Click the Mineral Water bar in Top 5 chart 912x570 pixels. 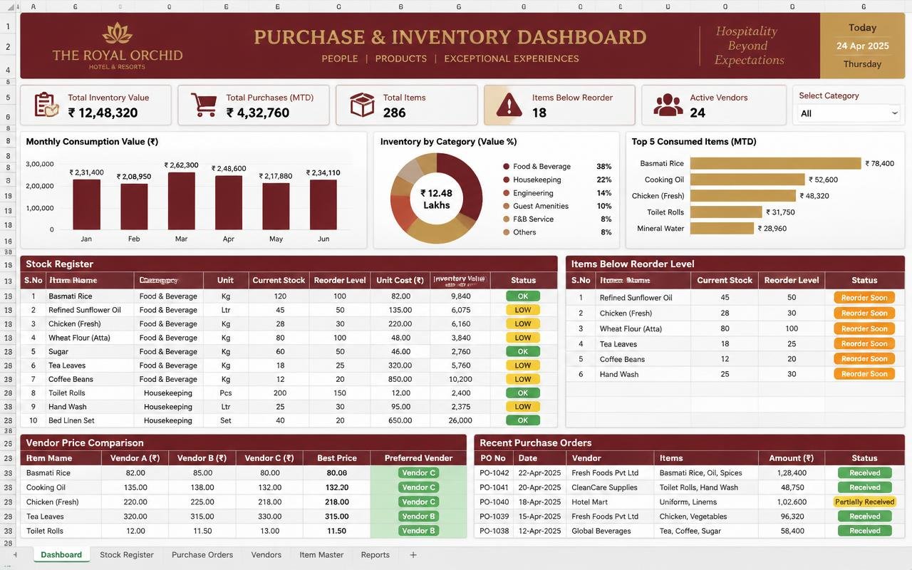coord(722,229)
